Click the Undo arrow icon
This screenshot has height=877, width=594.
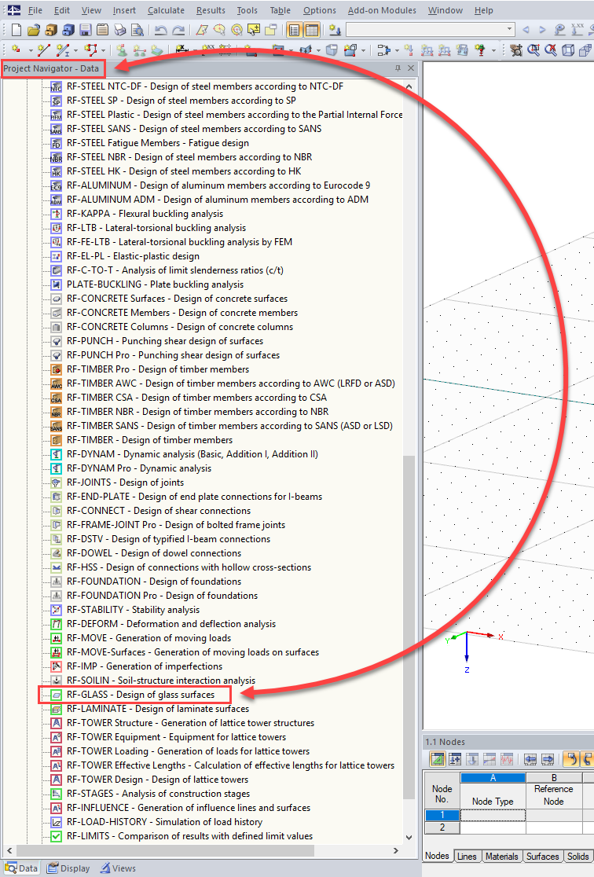click(x=161, y=30)
